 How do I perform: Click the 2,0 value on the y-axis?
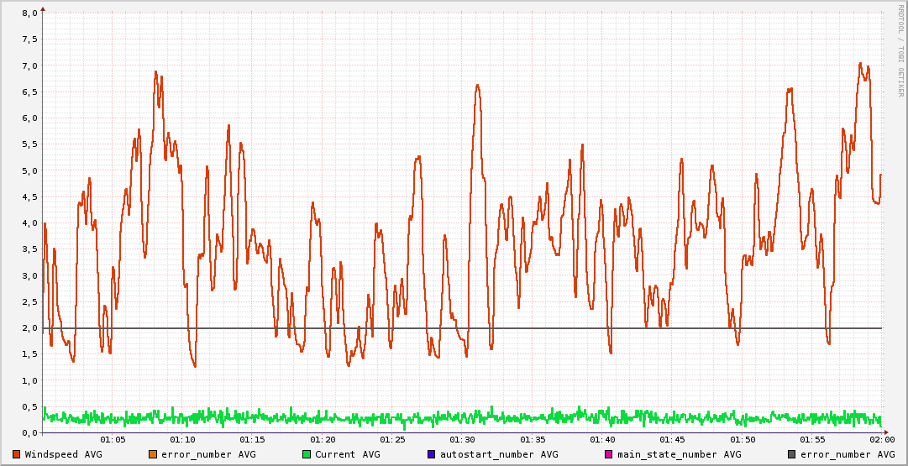pyautogui.click(x=29, y=327)
